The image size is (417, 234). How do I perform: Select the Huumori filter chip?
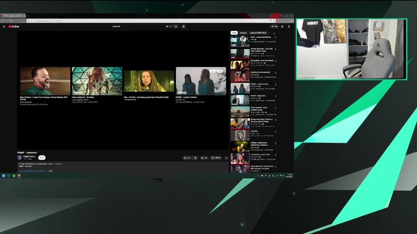pyautogui.click(x=243, y=33)
